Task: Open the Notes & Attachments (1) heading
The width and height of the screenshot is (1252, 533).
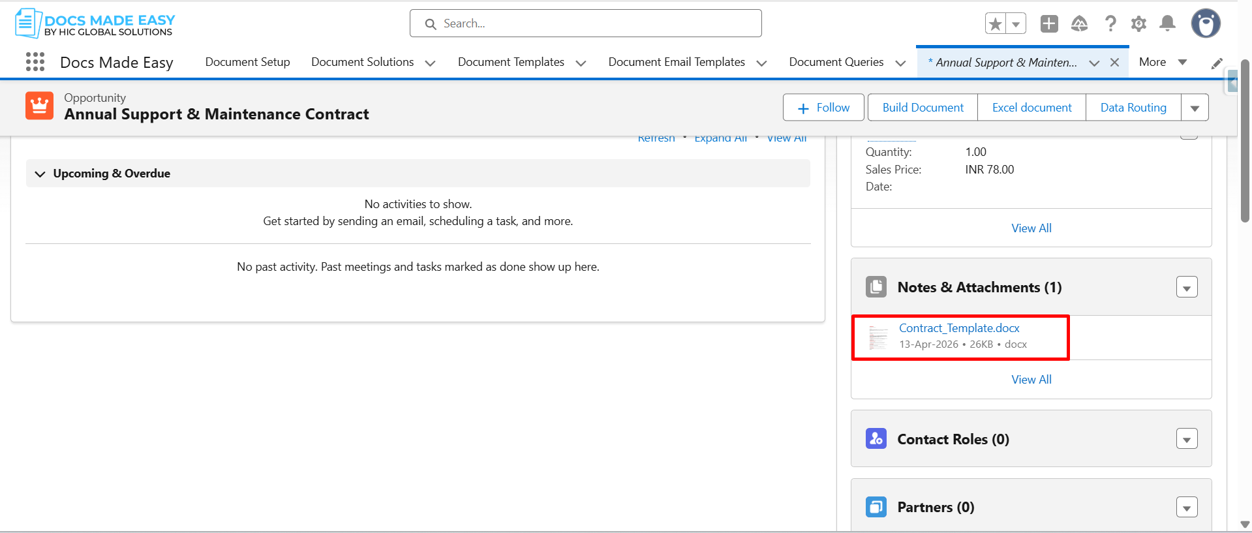Action: point(979,287)
